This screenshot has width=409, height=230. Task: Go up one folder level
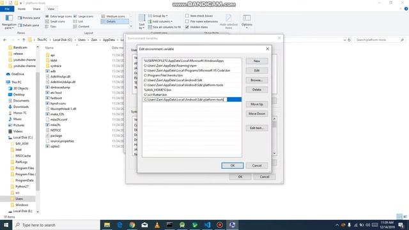[24, 40]
